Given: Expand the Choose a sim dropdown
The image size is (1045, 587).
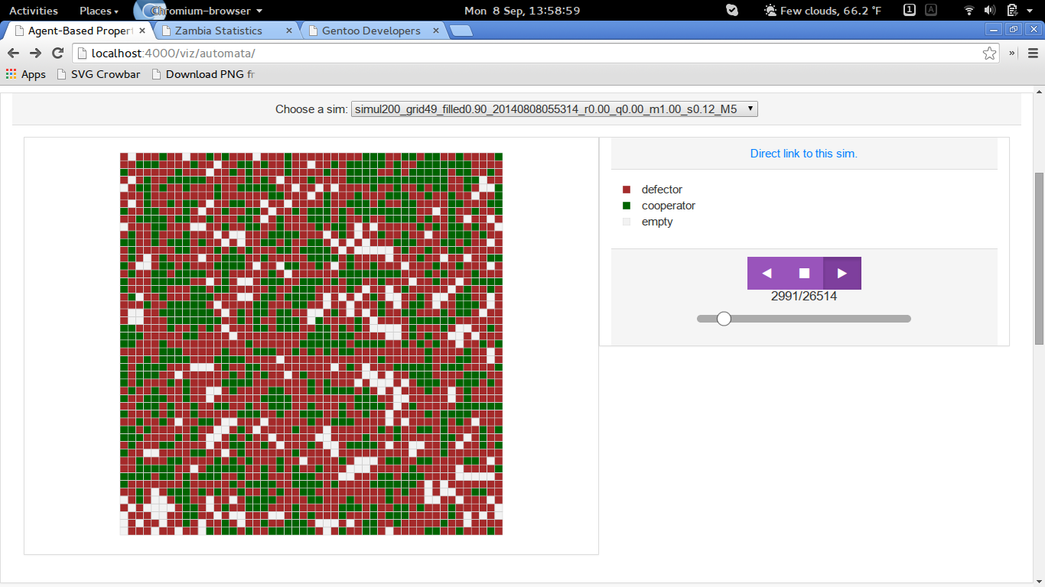Looking at the screenshot, I should [x=554, y=109].
